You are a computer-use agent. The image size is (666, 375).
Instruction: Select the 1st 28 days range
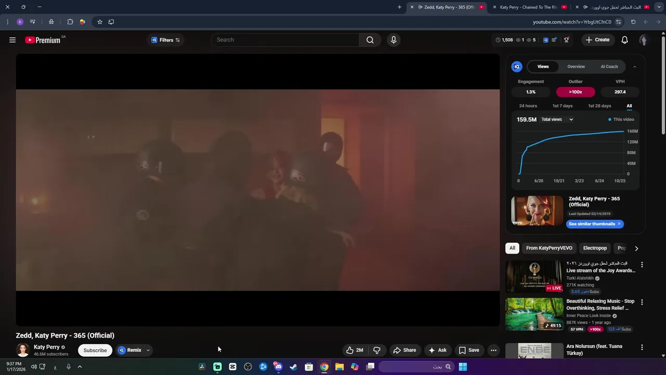click(599, 106)
